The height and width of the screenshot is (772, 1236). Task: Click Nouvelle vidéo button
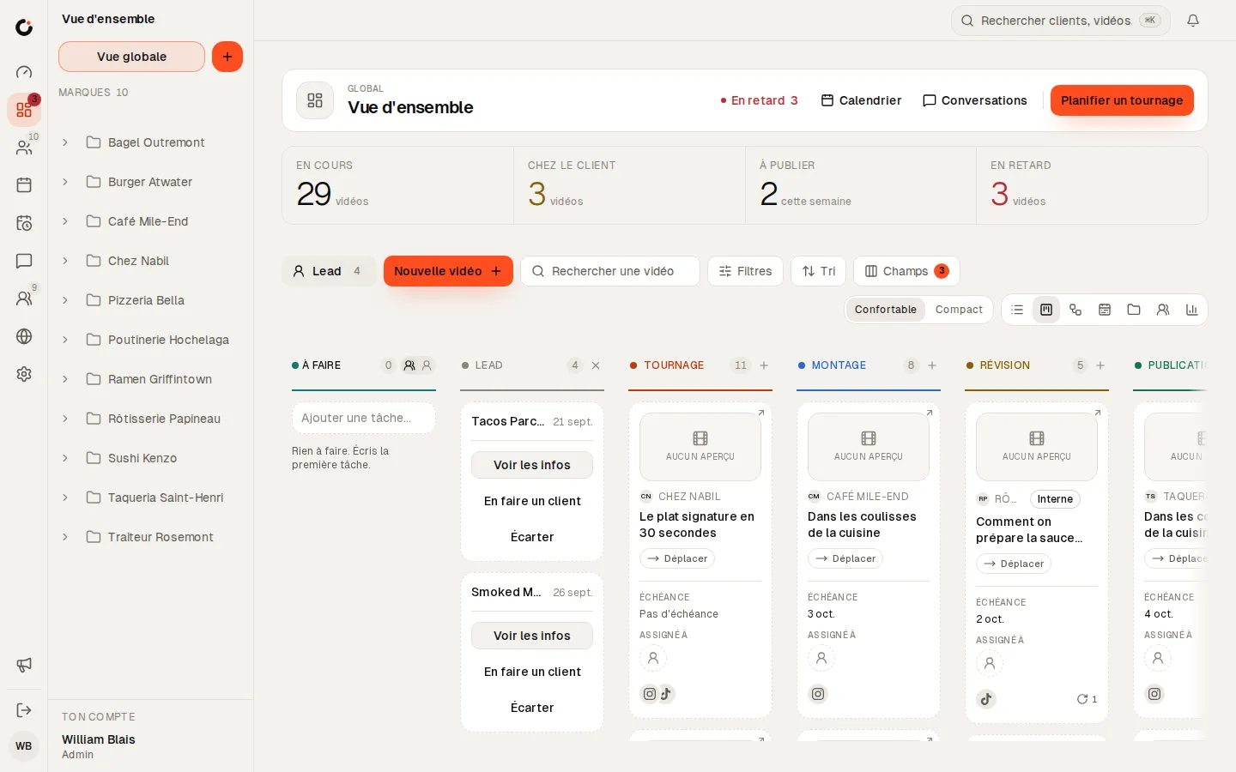448,271
